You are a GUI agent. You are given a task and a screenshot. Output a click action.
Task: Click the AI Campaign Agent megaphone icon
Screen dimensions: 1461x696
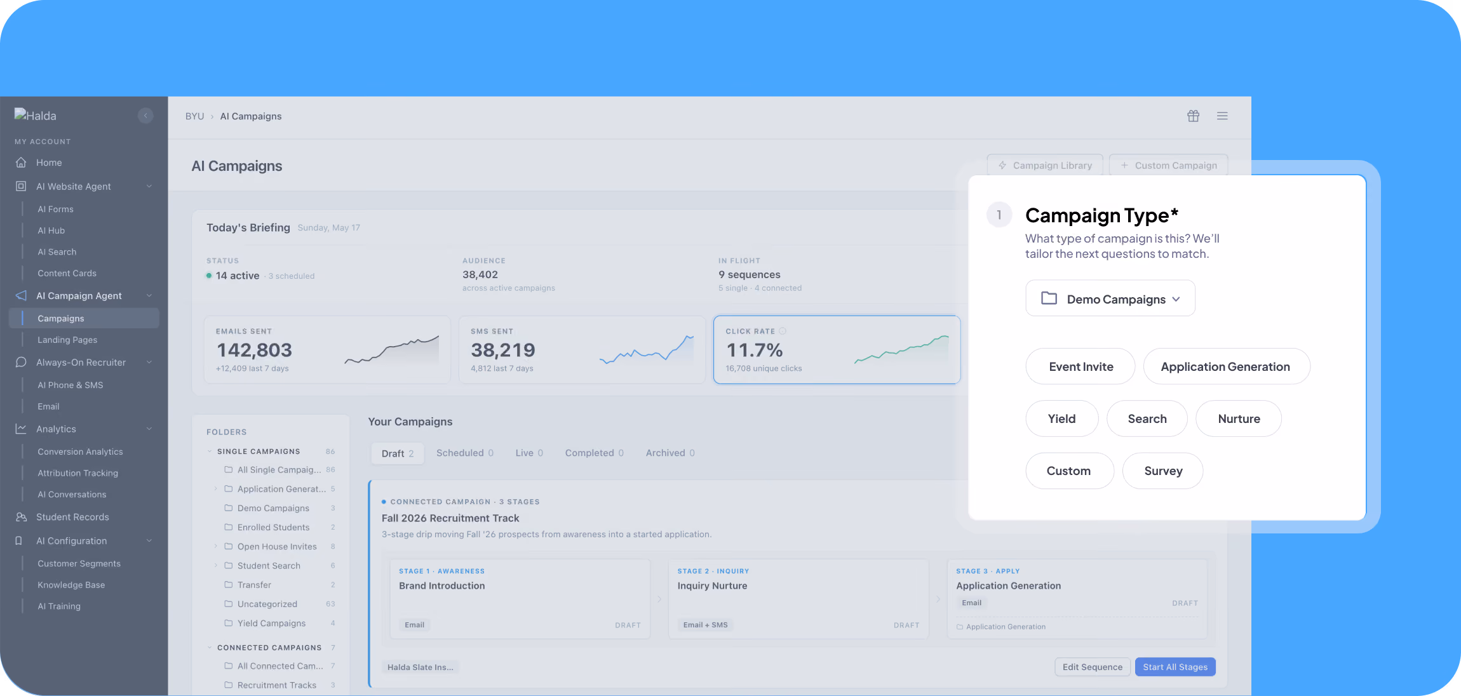point(21,296)
